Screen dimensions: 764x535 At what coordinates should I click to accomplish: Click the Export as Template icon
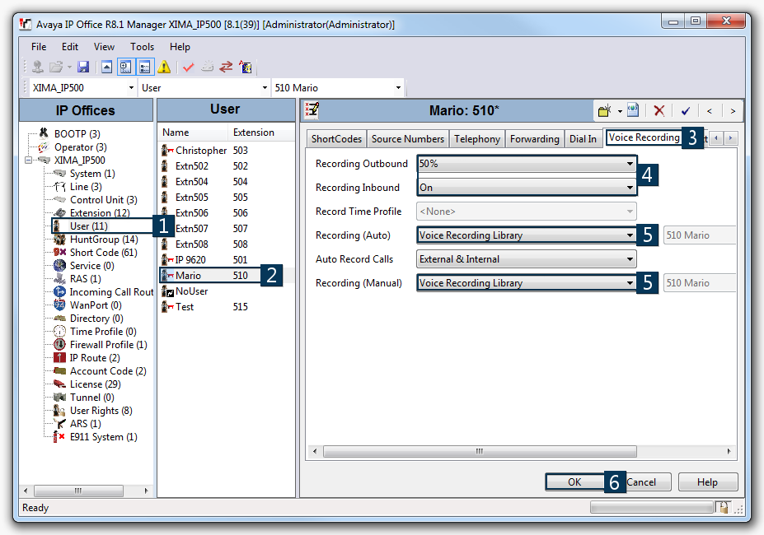[633, 110]
